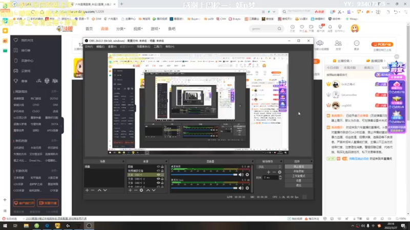Screen dimensions: 410x230
Task: Expand 直播回看 chevron in right panel
Action: 385,61
